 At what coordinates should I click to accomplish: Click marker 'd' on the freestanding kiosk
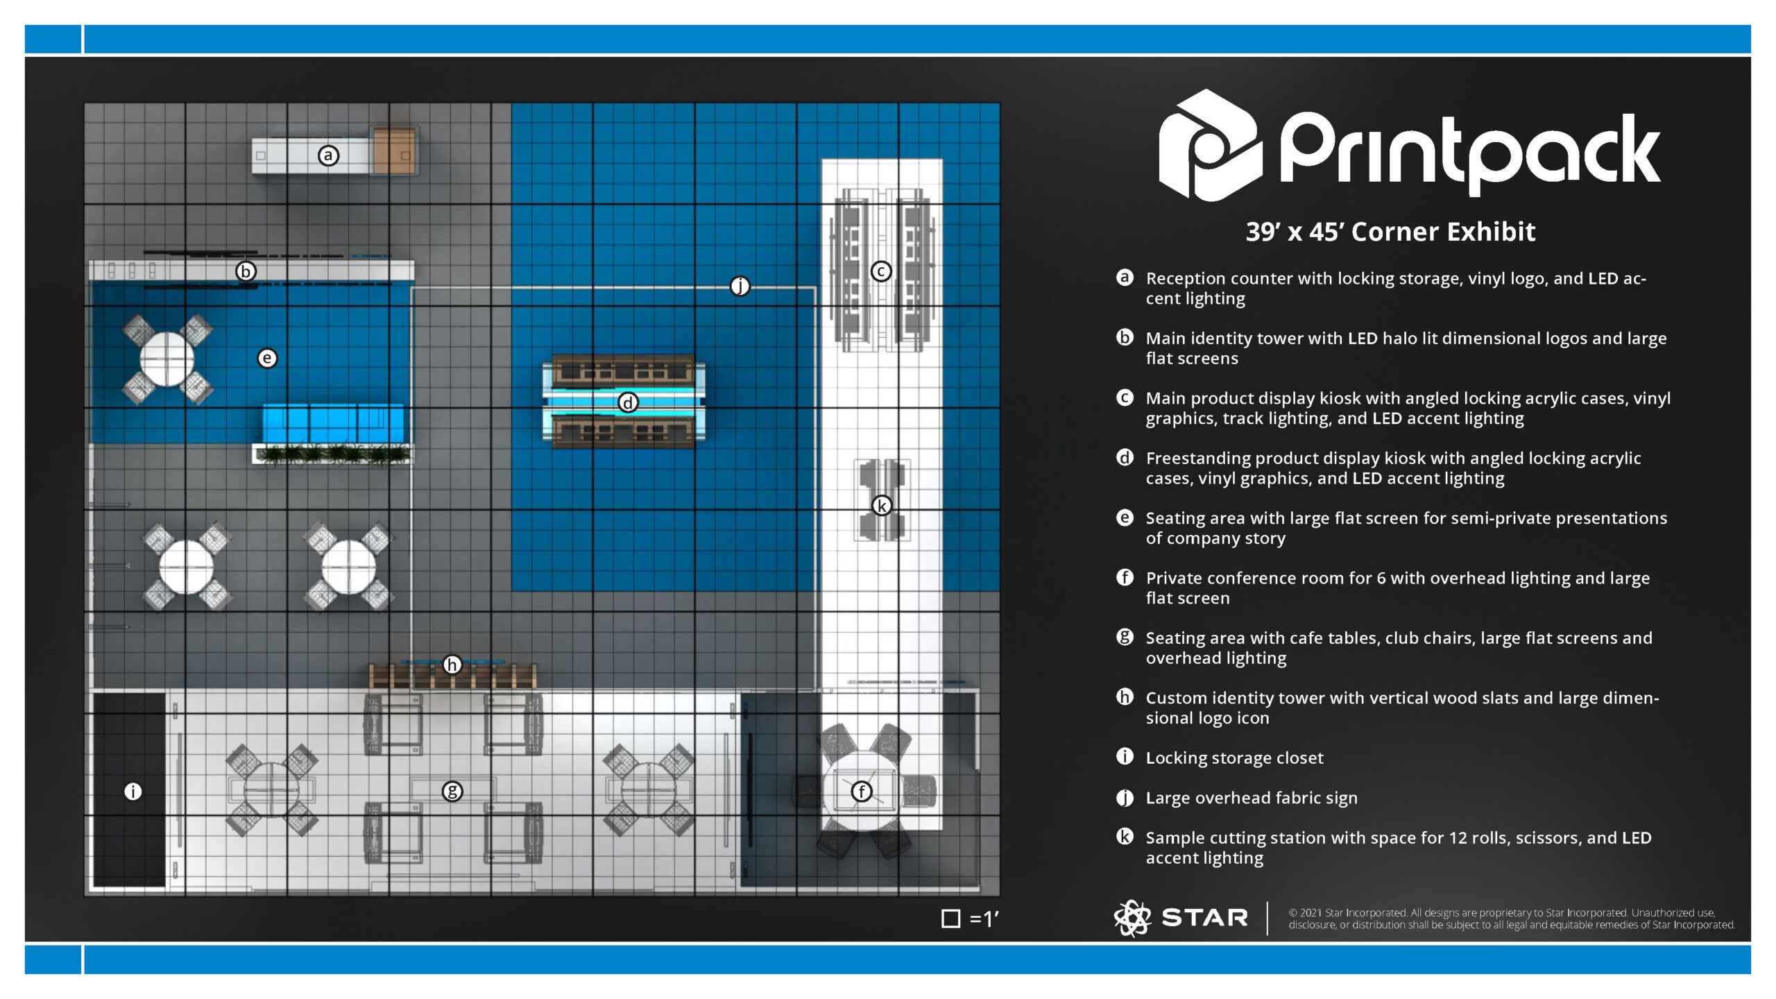click(628, 402)
